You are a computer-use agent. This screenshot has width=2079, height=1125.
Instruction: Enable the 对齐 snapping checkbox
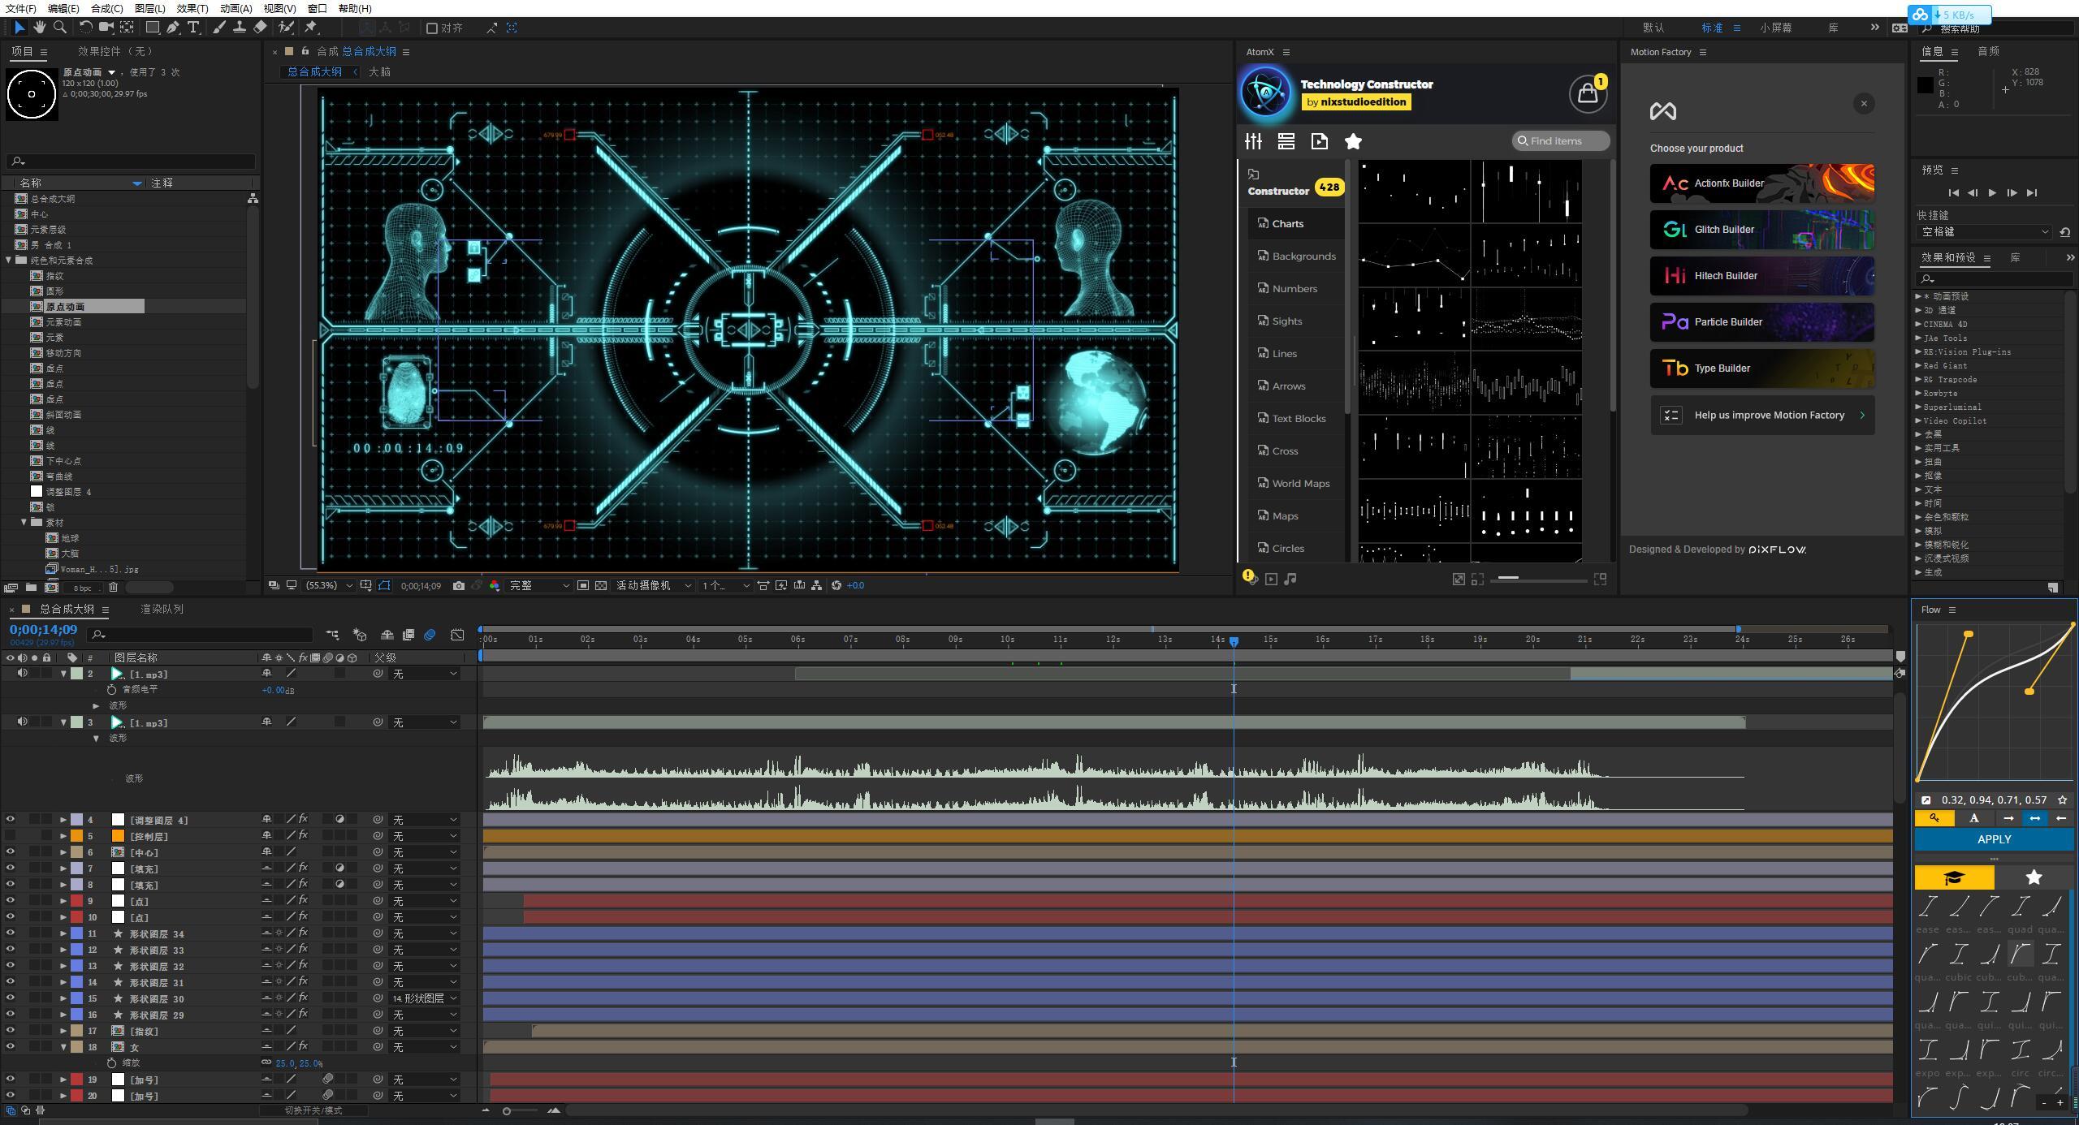[x=432, y=28]
